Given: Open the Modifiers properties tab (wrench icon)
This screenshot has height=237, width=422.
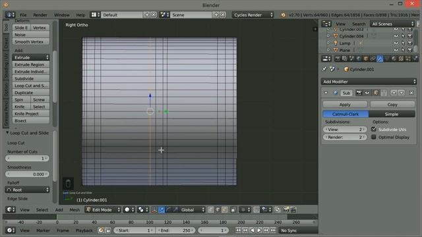Looking at the screenshot, I should point(380,59).
